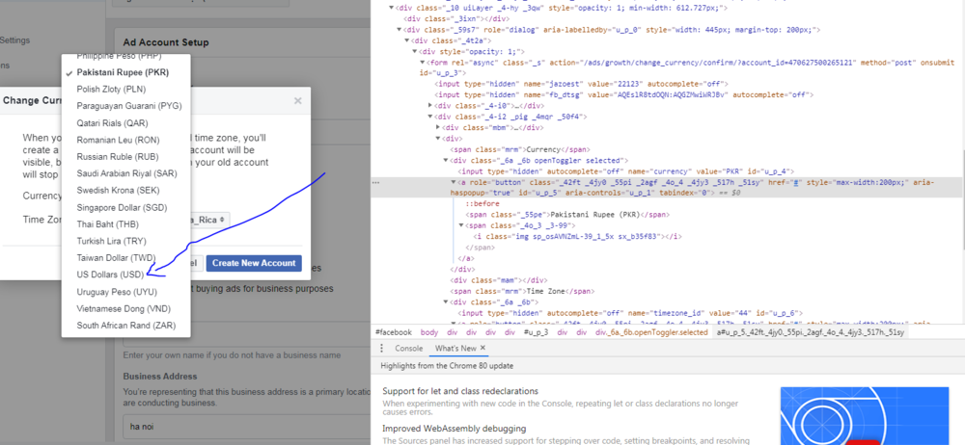The width and height of the screenshot is (965, 445).
Task: Click Support for let and class redeclarations heading
Action: pos(460,391)
